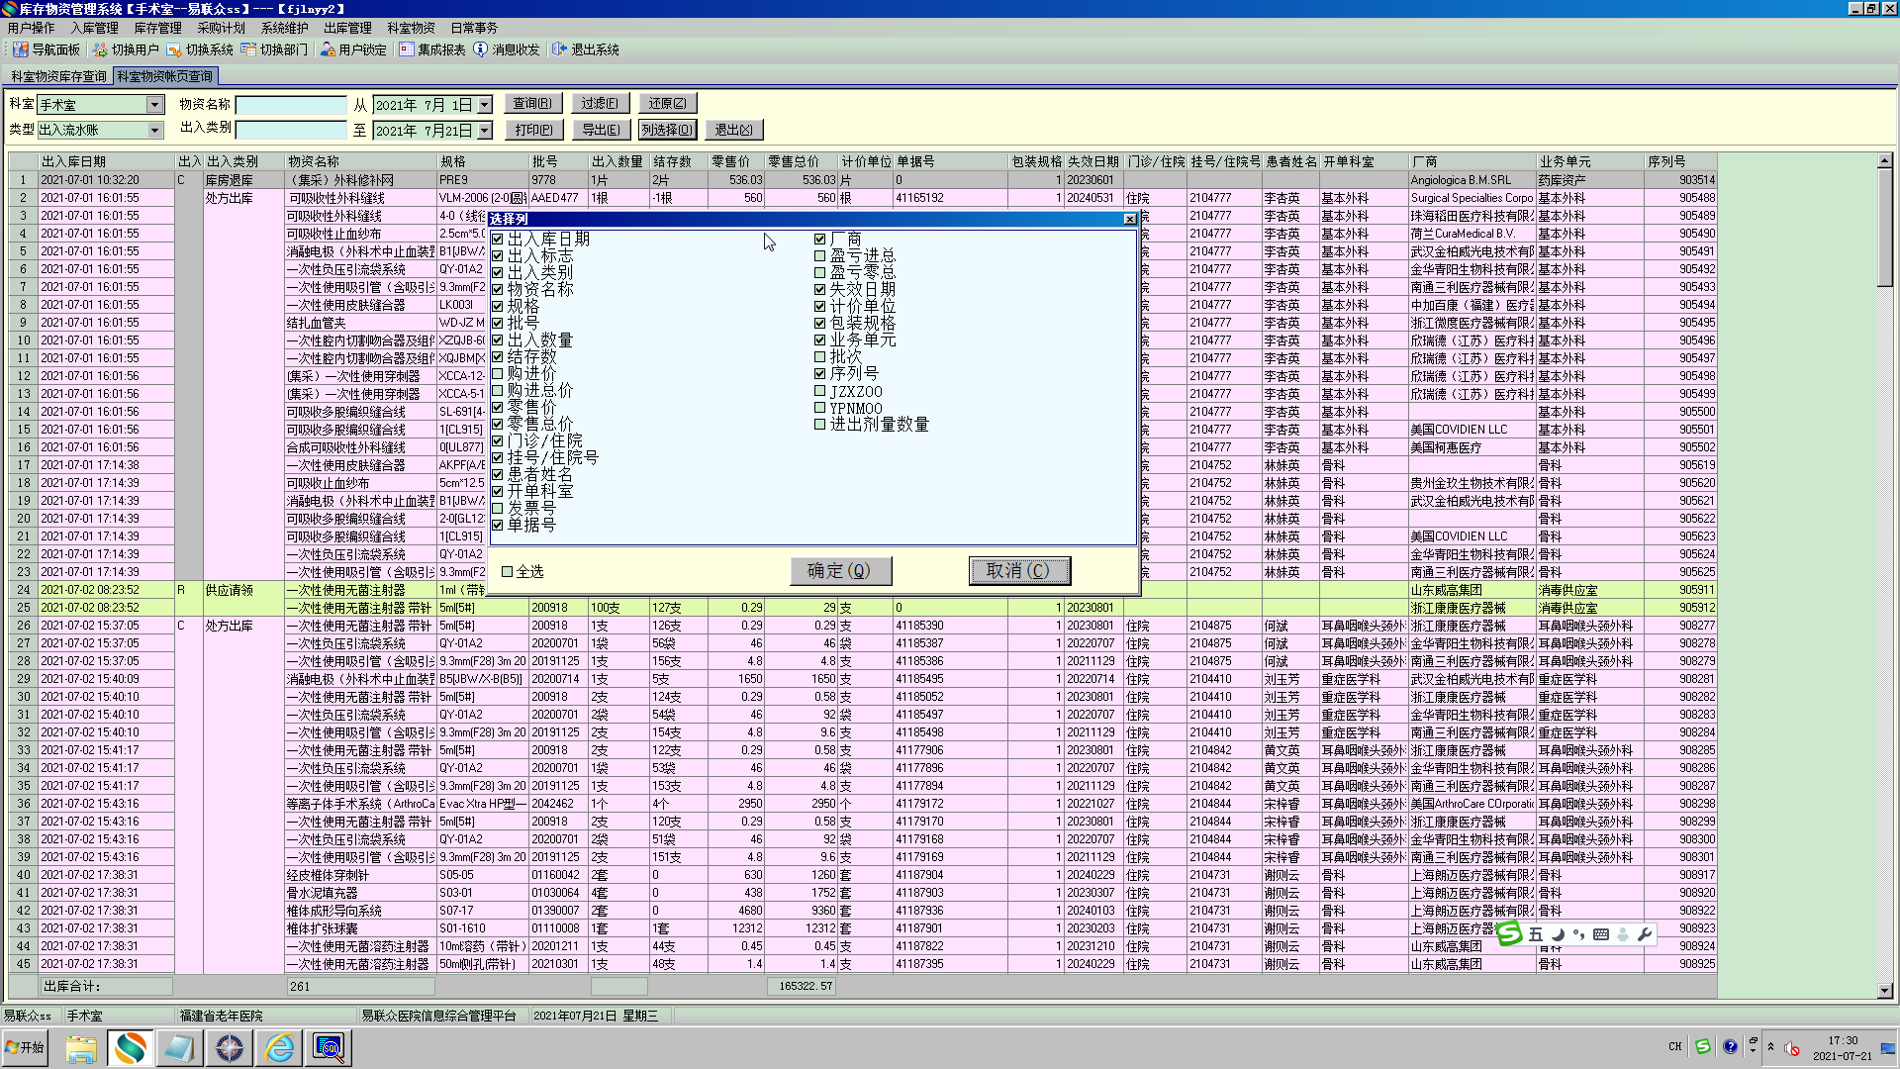Click the 退出系统 toolbar icon
The height and width of the screenshot is (1069, 1900).
click(x=560, y=49)
